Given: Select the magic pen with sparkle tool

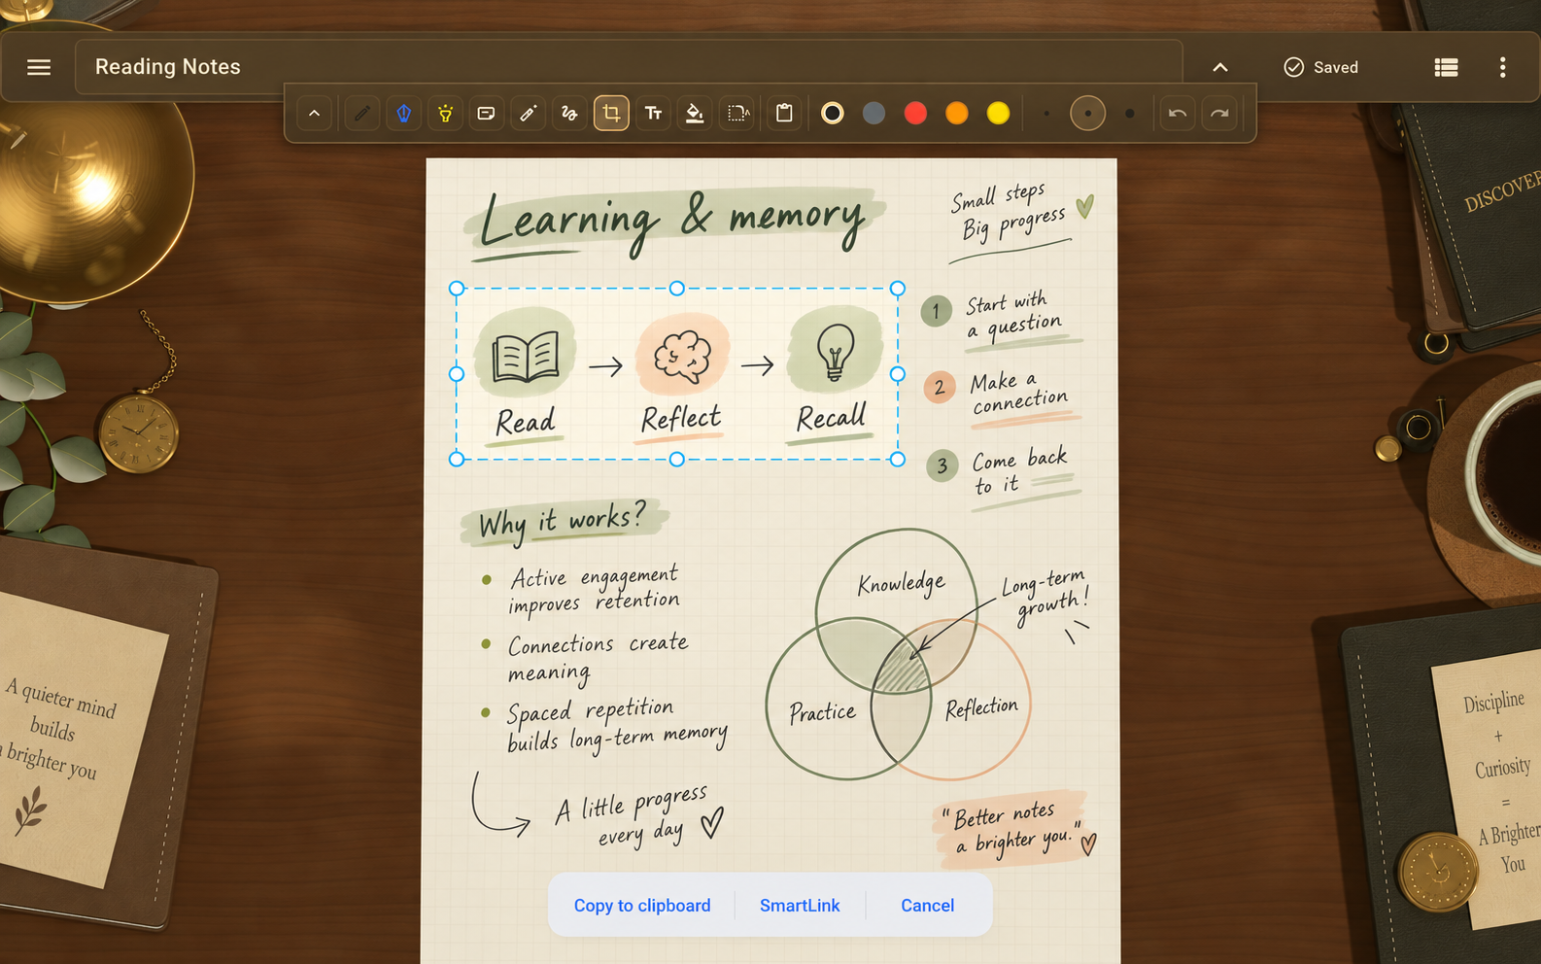Looking at the screenshot, I should tap(528, 114).
